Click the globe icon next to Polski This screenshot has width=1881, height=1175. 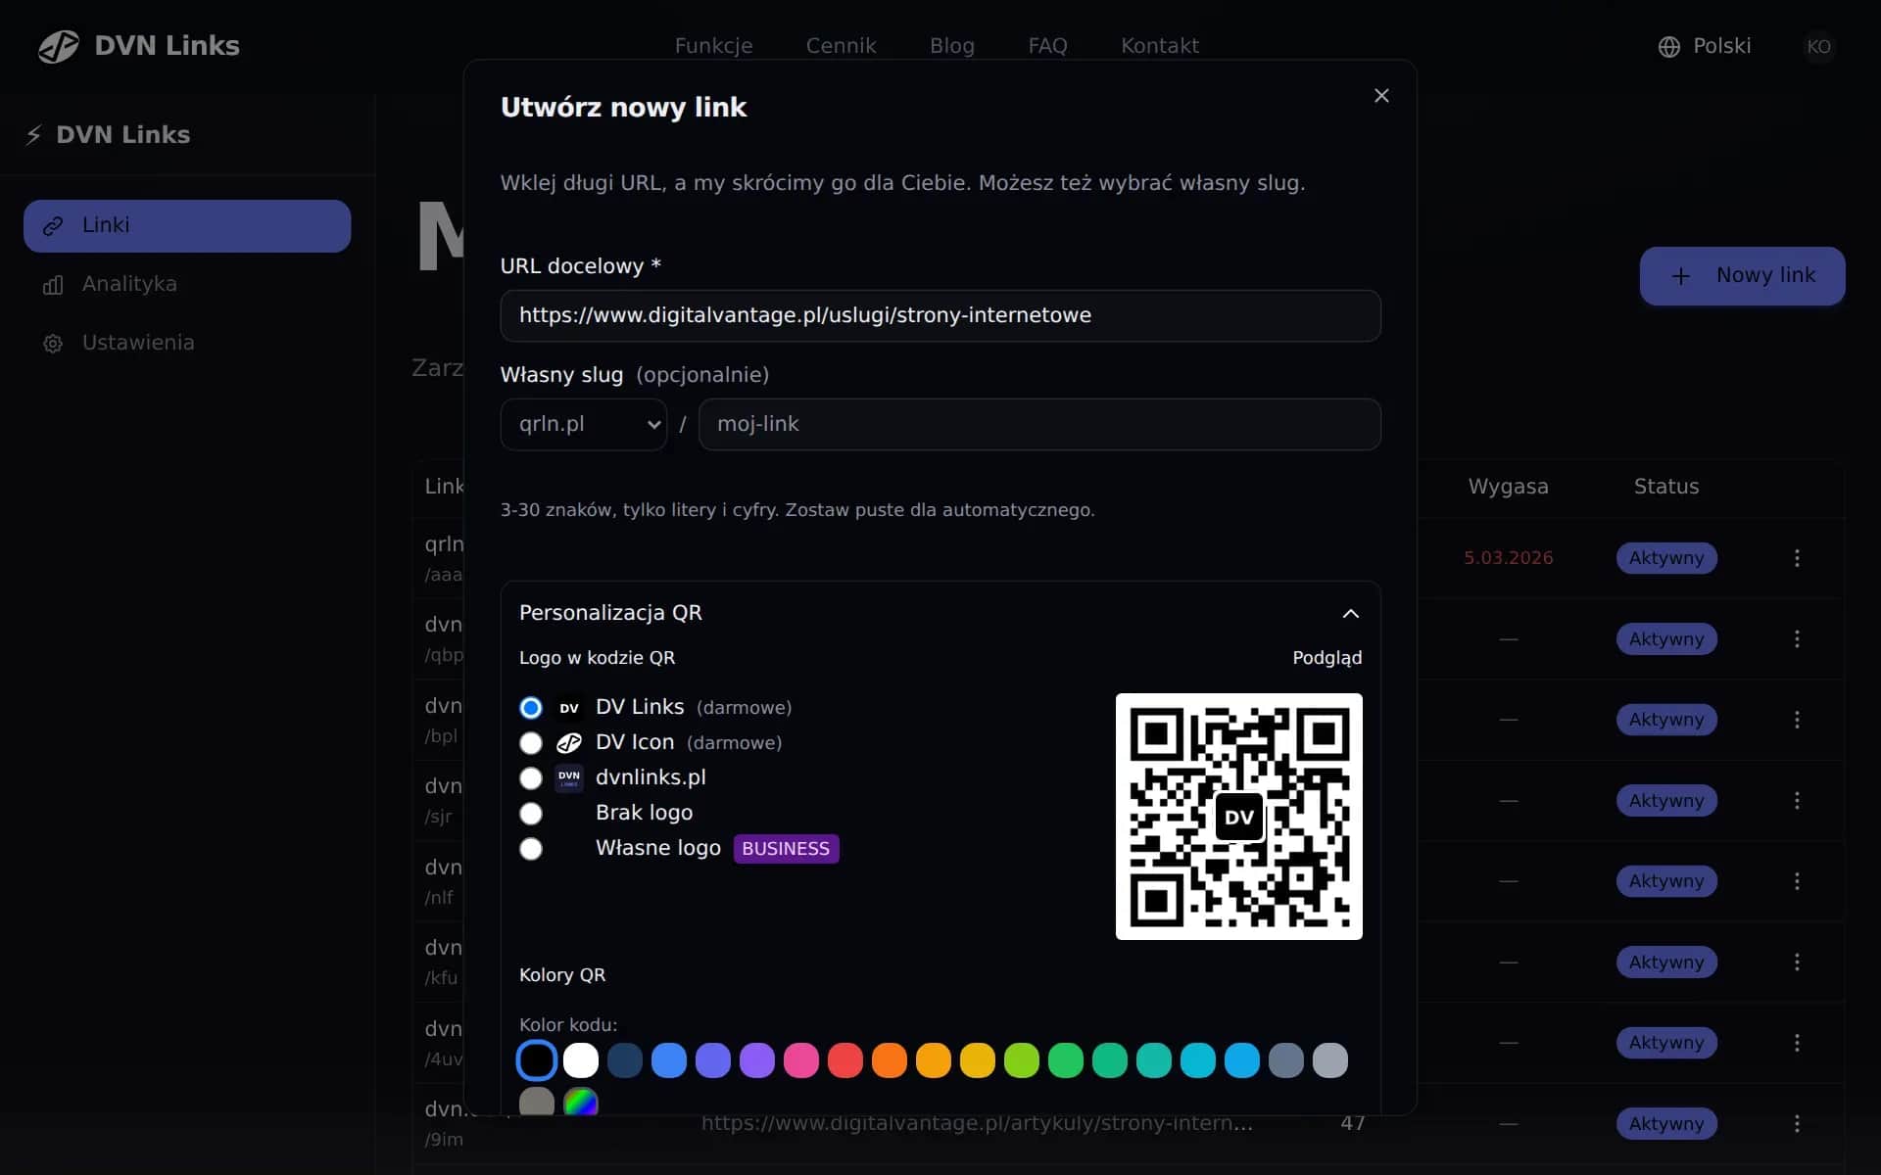pyautogui.click(x=1669, y=47)
